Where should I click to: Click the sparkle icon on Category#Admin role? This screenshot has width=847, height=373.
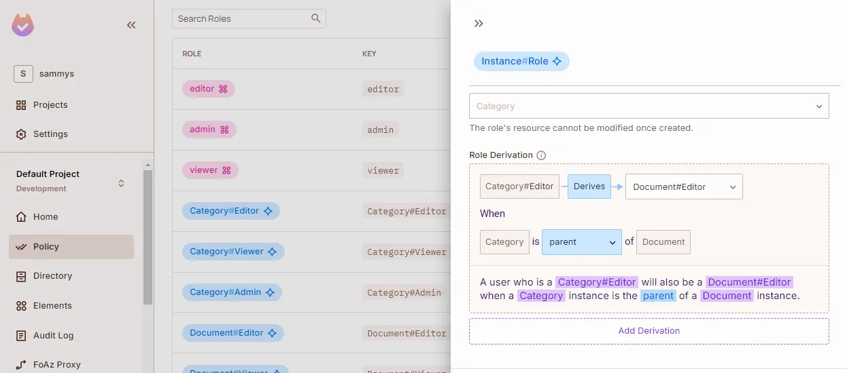coord(270,292)
